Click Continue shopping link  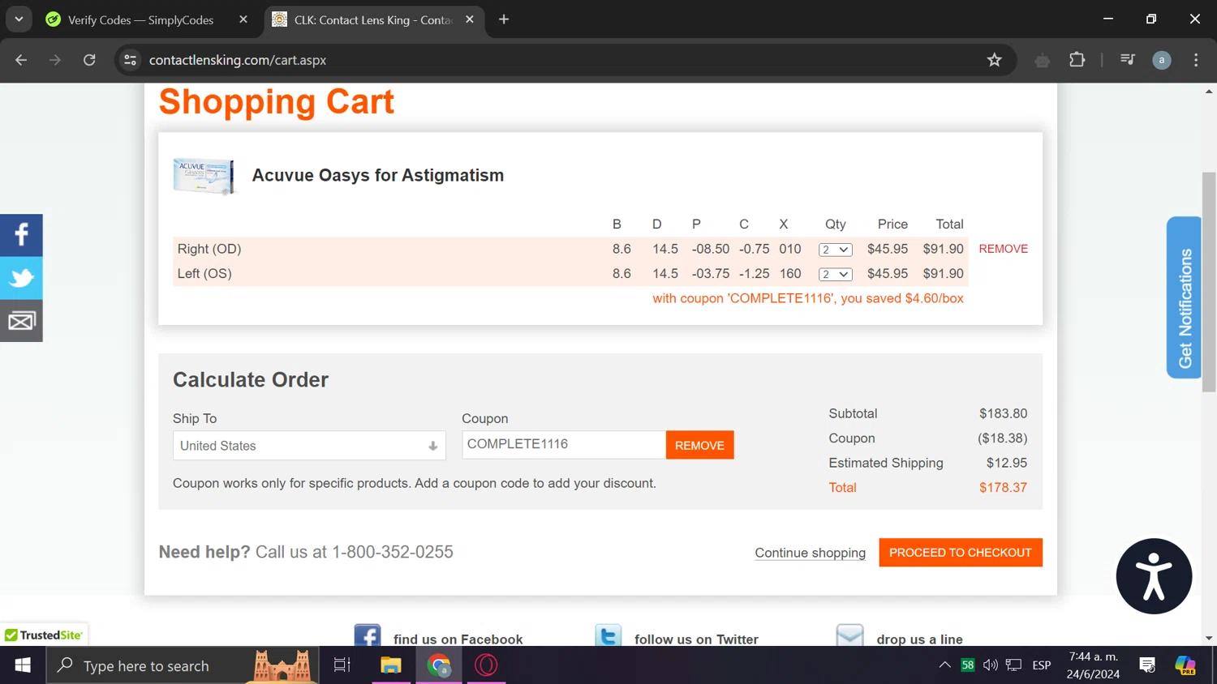click(810, 553)
